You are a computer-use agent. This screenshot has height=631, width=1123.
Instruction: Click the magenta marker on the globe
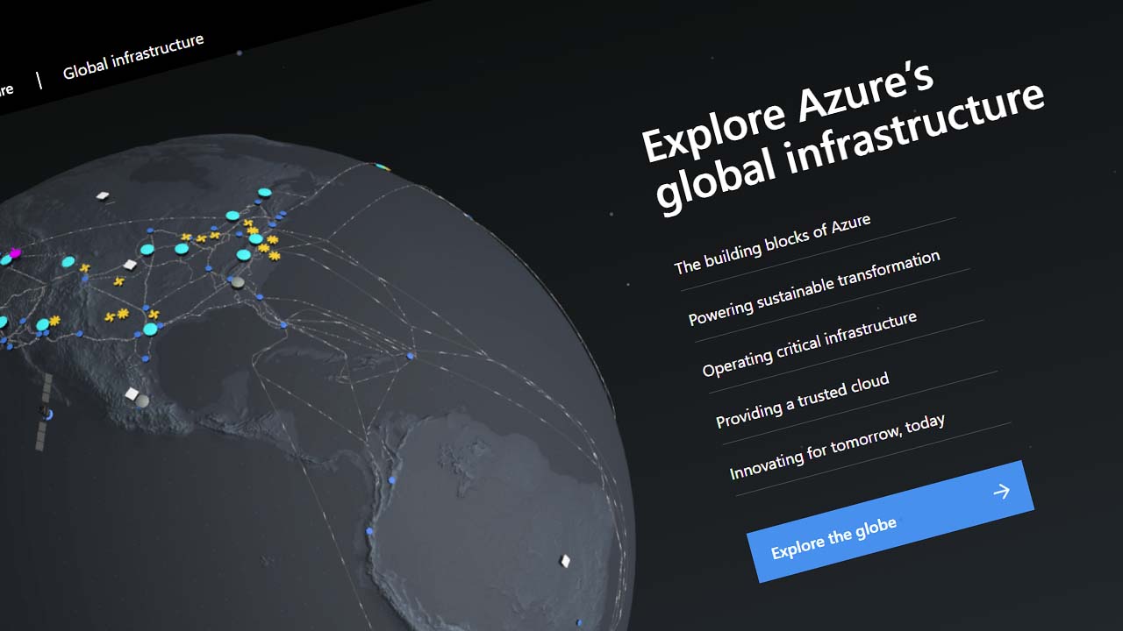[x=15, y=252]
